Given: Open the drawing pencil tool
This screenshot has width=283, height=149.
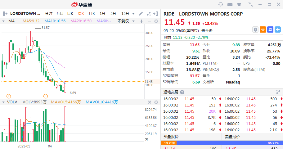Looking at the screenshot, I should pos(141,14).
